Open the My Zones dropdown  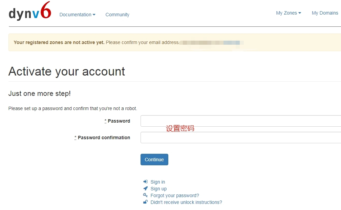pyautogui.click(x=289, y=13)
